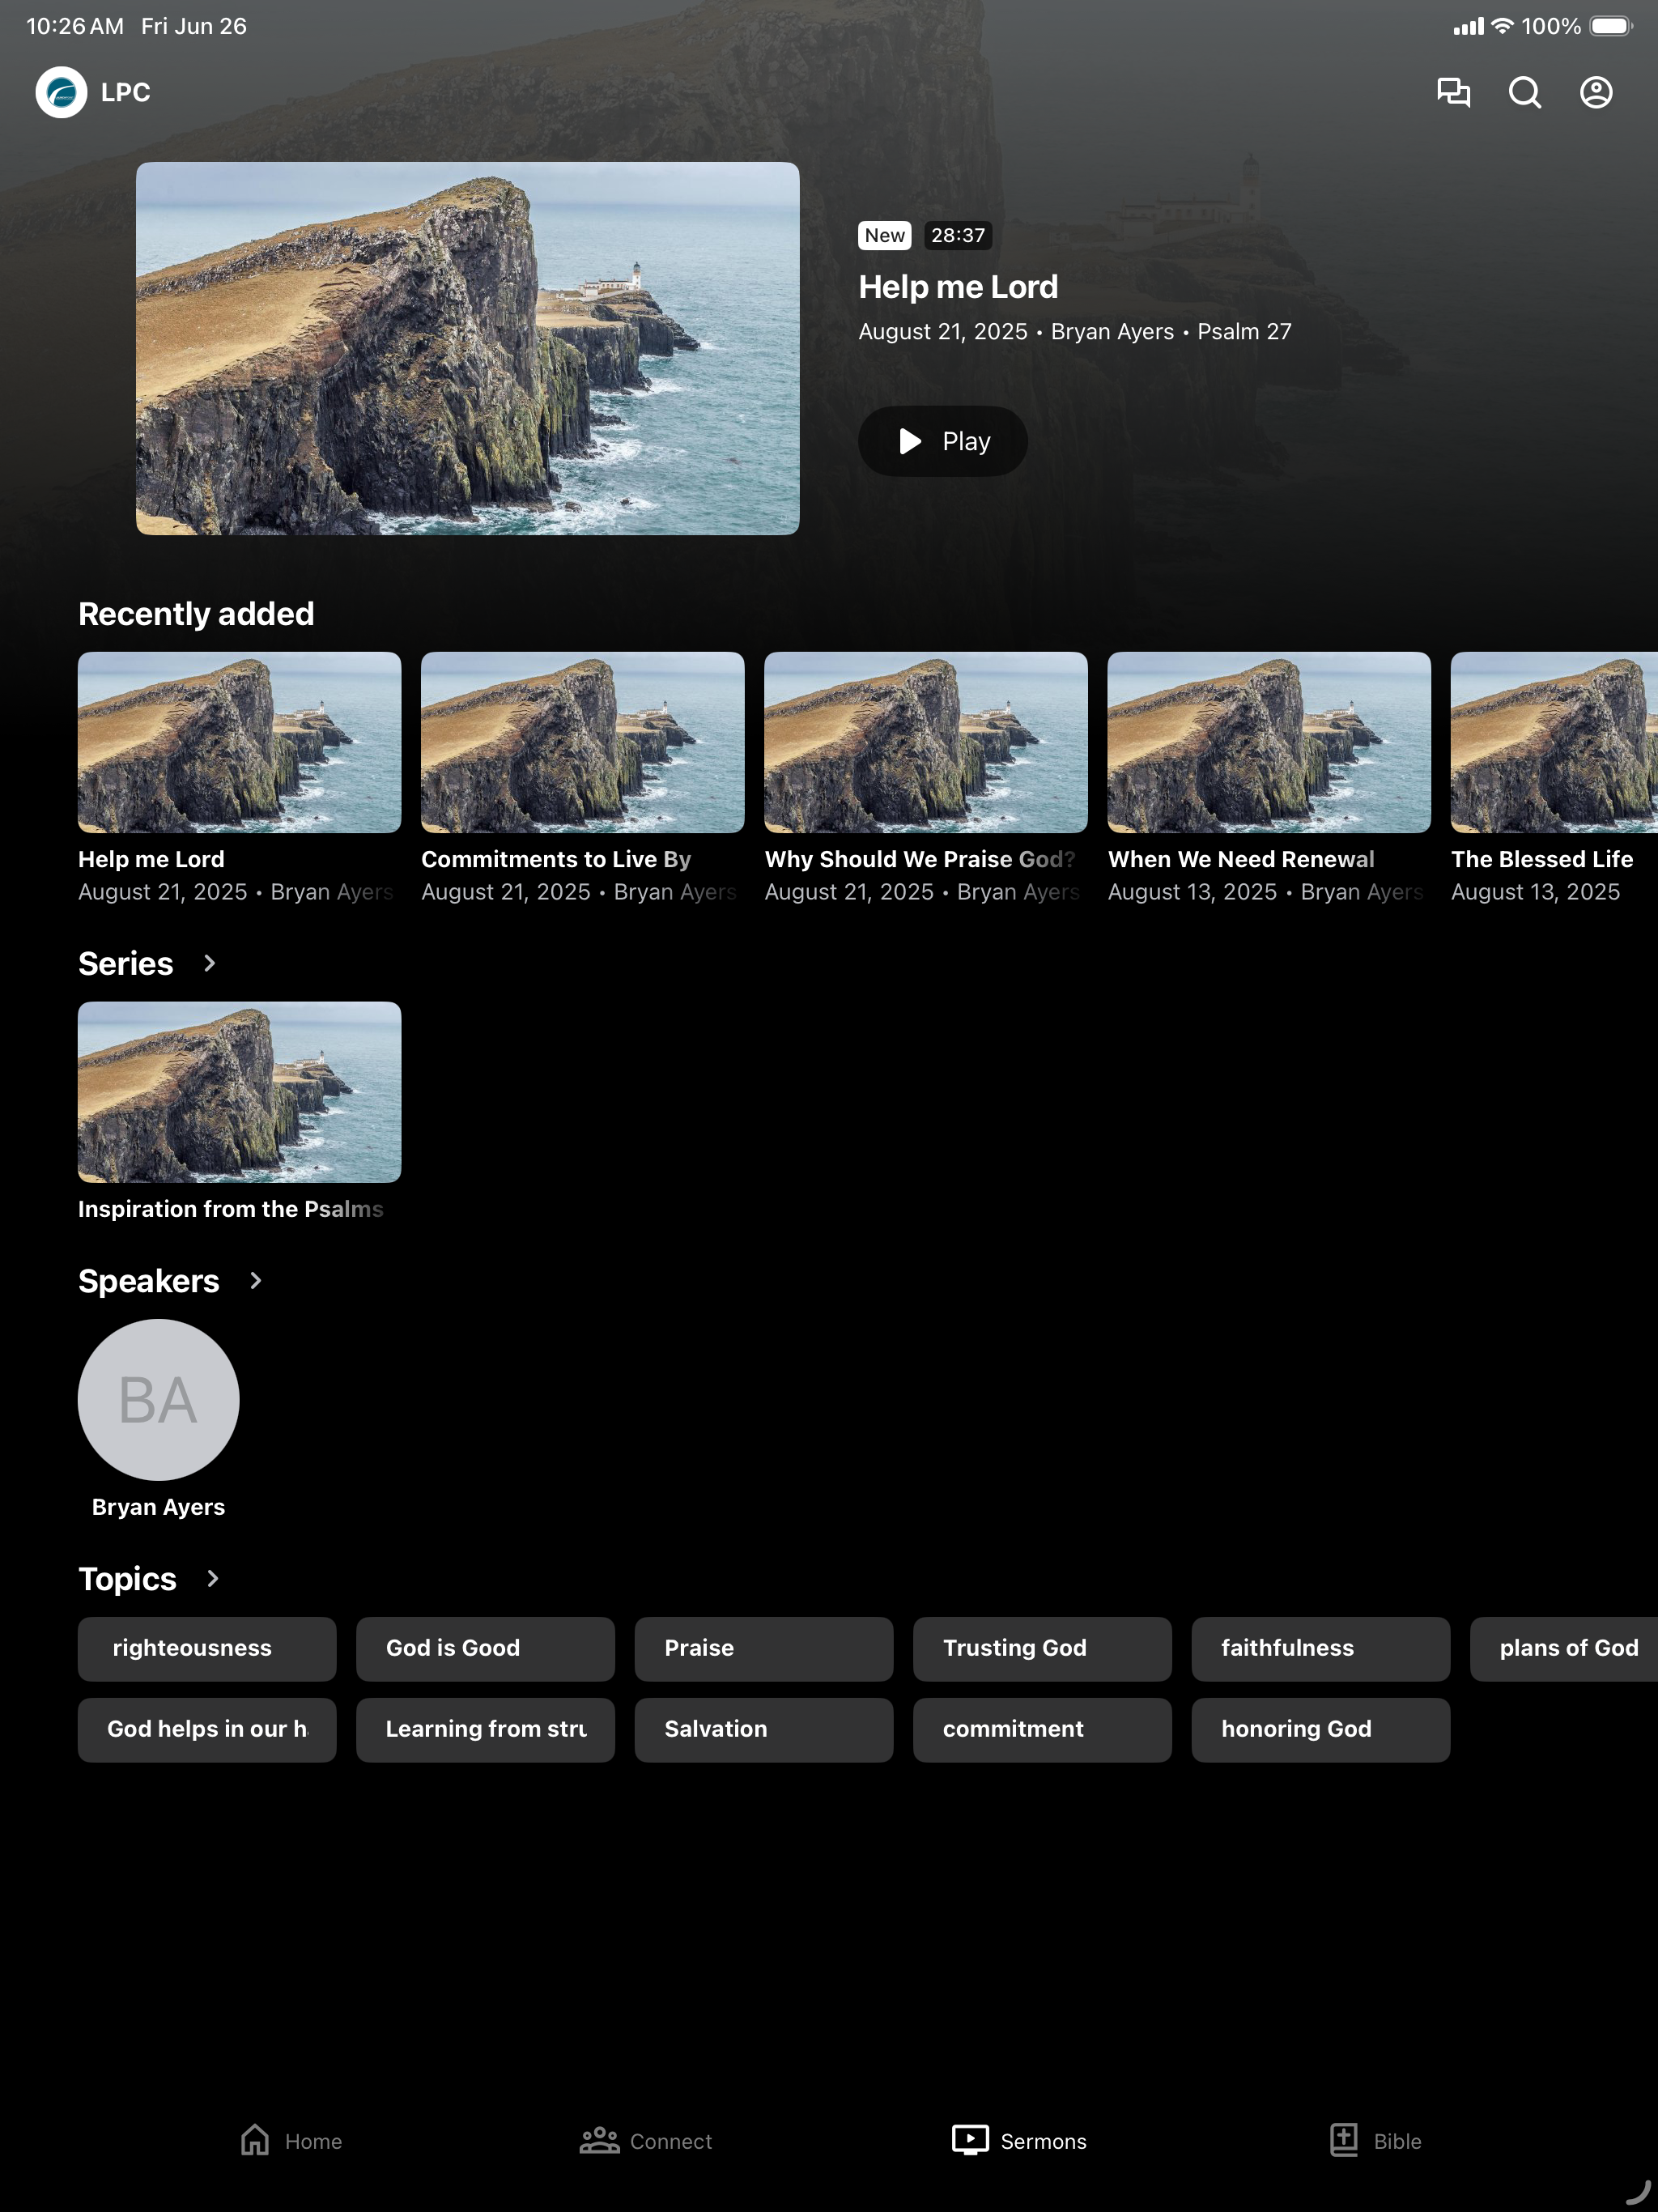Open the featured Help me Lord large thumbnail
1658x2212 pixels.
pos(467,348)
